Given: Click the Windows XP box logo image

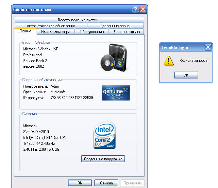Looking at the screenshot, I should tap(114, 58).
